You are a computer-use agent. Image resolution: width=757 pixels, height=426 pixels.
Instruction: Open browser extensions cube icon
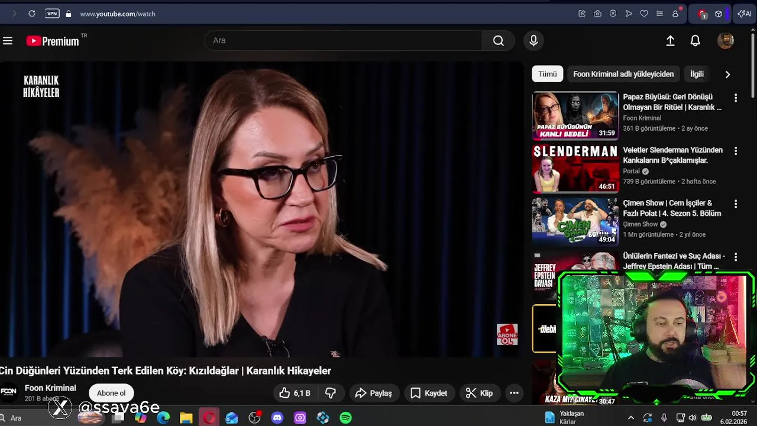719,14
